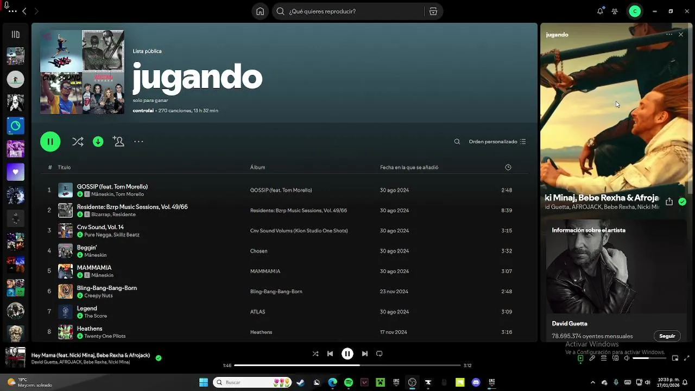Open notifications bell in Spotify header

600,11
